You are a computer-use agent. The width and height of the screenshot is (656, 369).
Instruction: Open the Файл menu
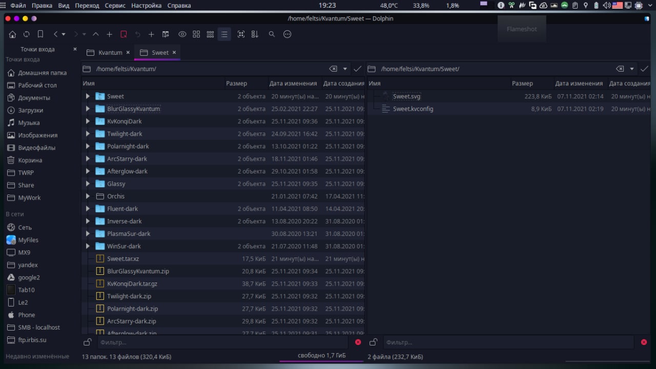18,6
